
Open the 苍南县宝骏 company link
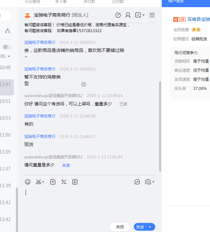[198, 19]
